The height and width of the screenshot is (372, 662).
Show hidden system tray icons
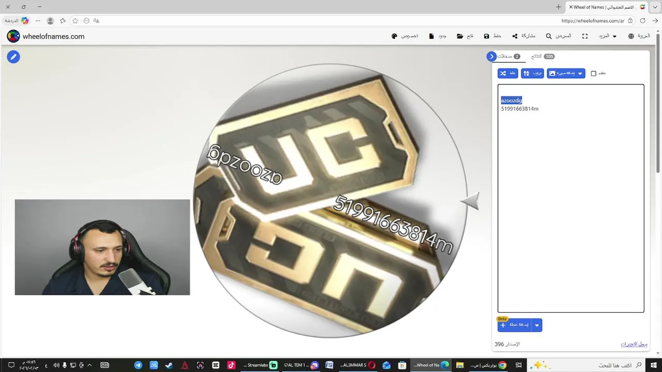coord(91,365)
